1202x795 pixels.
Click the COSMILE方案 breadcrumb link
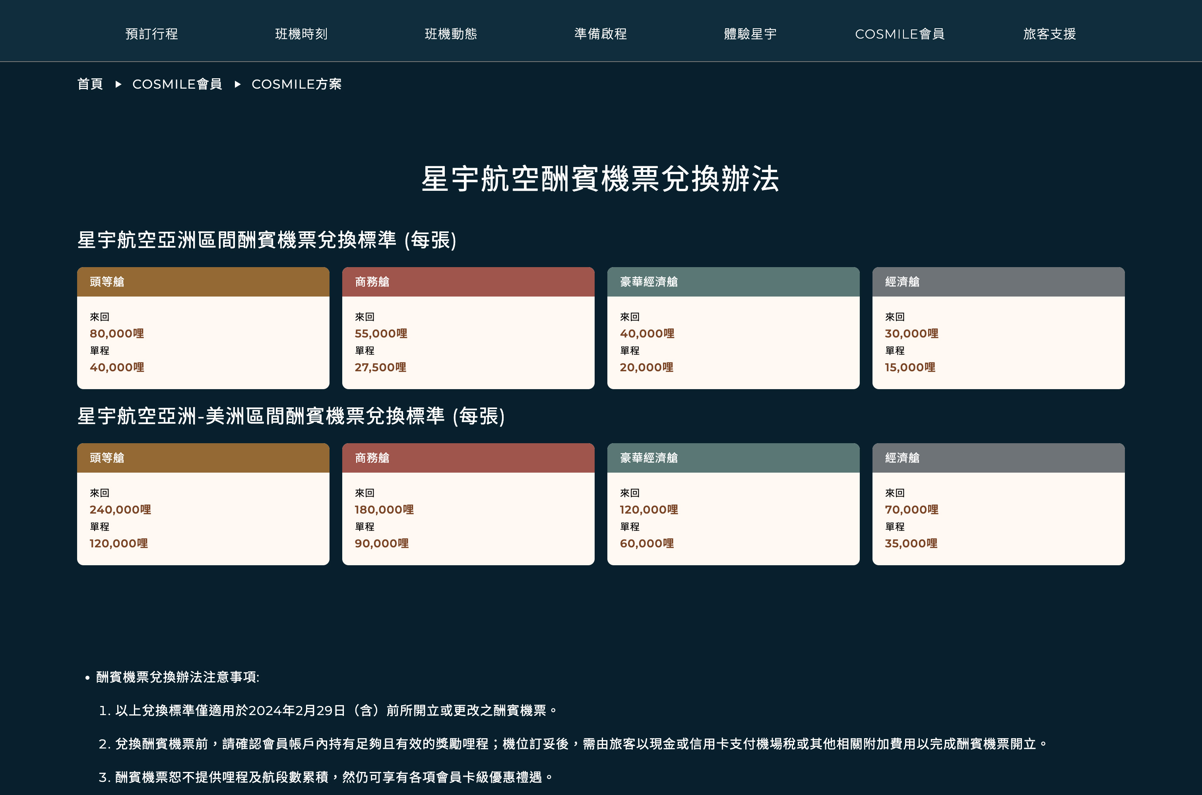pos(297,84)
